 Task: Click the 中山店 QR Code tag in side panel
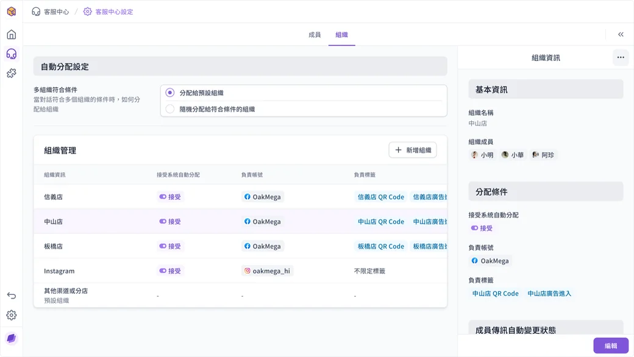click(x=495, y=294)
